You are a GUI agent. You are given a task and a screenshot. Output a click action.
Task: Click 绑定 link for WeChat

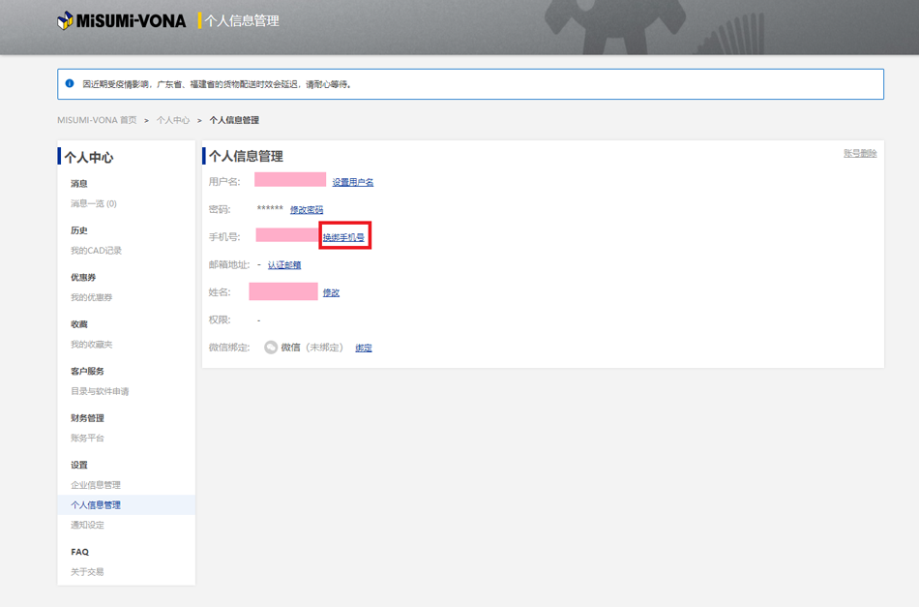point(364,349)
